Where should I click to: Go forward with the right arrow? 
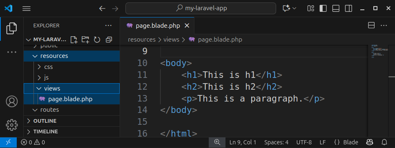point(115,9)
